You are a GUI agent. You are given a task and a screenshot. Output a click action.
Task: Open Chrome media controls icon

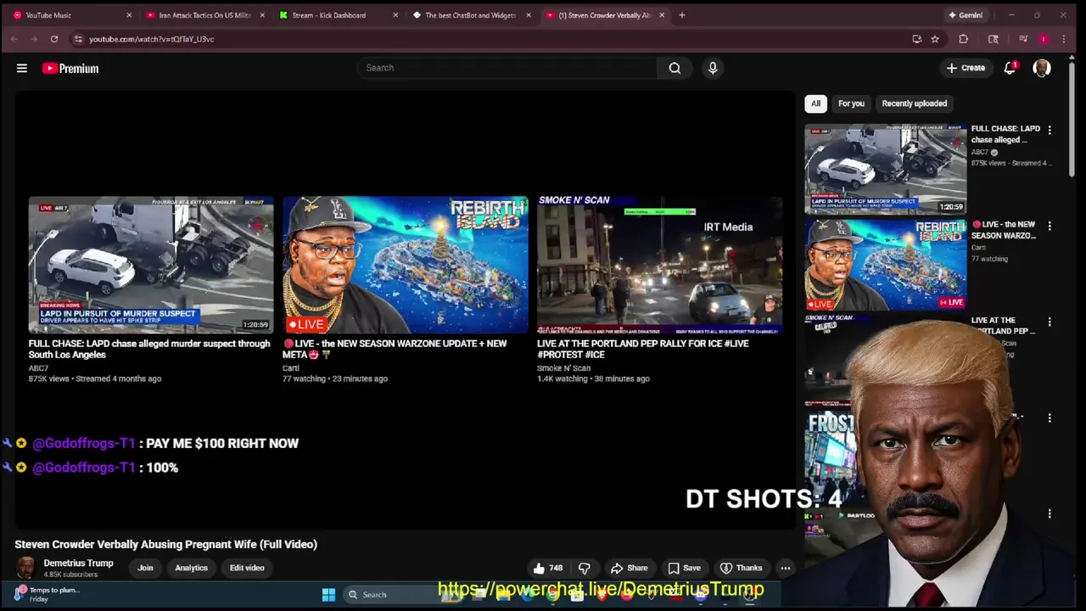point(1023,39)
